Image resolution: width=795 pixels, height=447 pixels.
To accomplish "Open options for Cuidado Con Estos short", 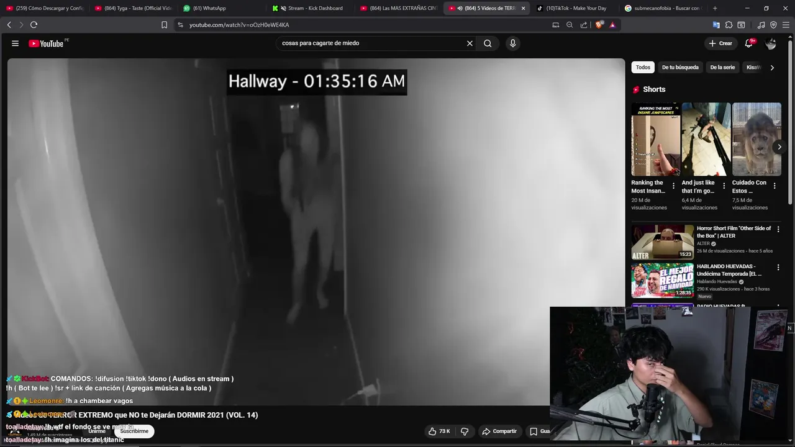I will pos(774,186).
